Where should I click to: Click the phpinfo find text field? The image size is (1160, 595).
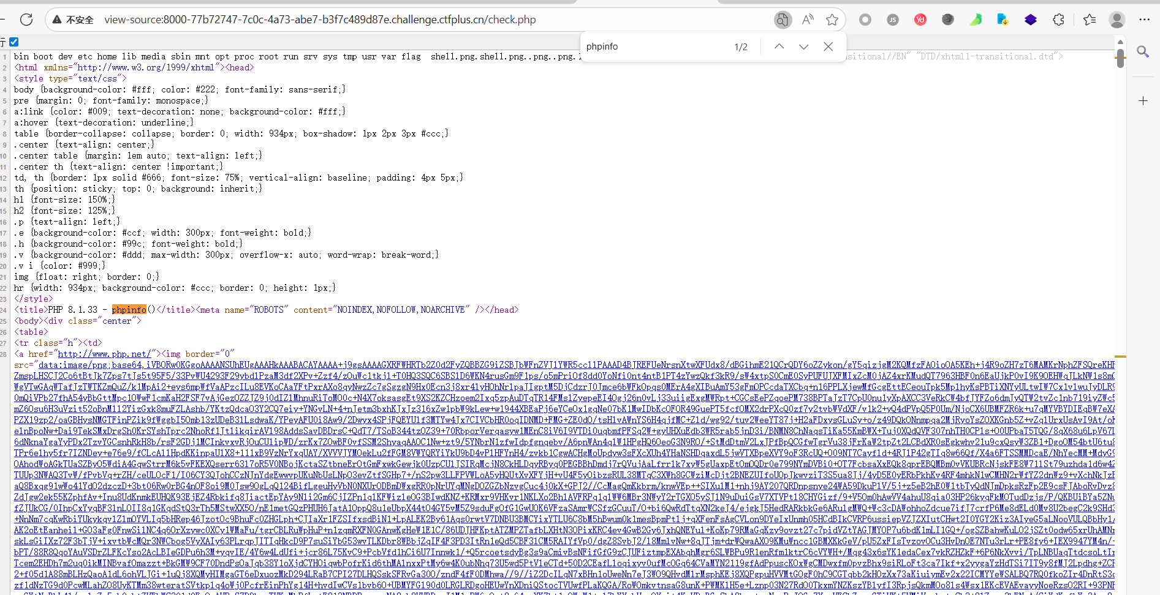653,47
